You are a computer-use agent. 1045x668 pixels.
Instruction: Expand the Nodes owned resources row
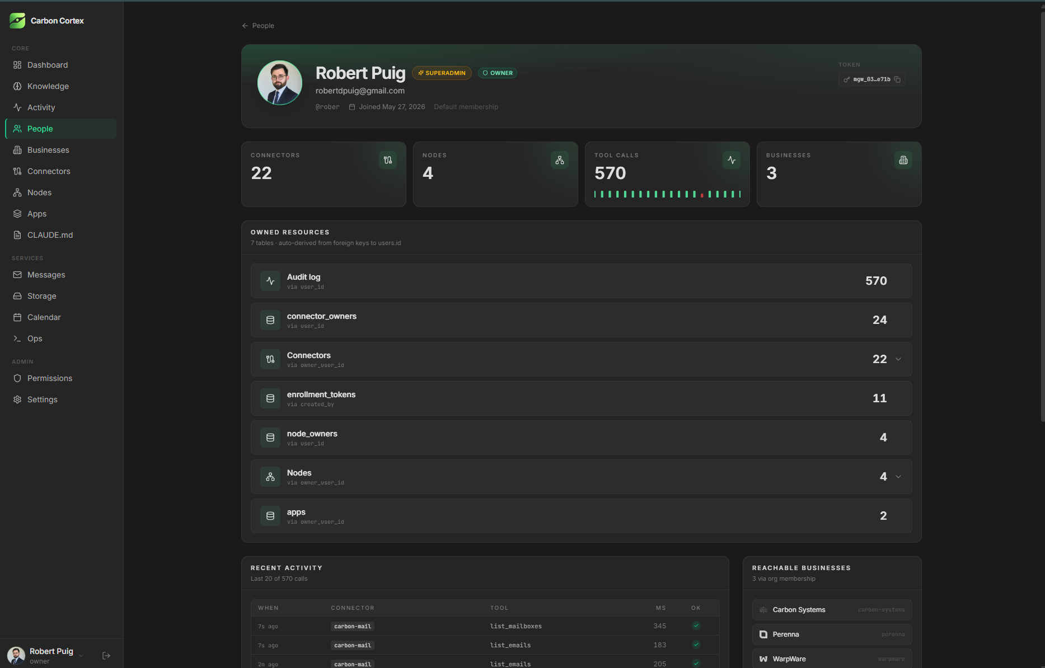(898, 477)
